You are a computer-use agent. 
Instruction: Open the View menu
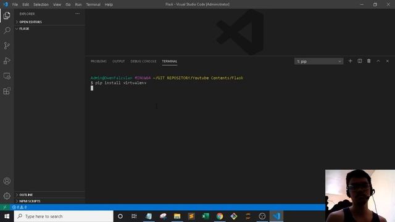coord(57,4)
